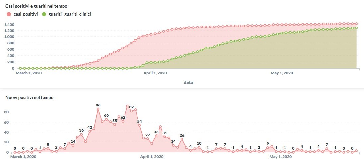
Task: Click the 'Nuovi positivi nel tempo' chart title
Action: (x=29, y=97)
